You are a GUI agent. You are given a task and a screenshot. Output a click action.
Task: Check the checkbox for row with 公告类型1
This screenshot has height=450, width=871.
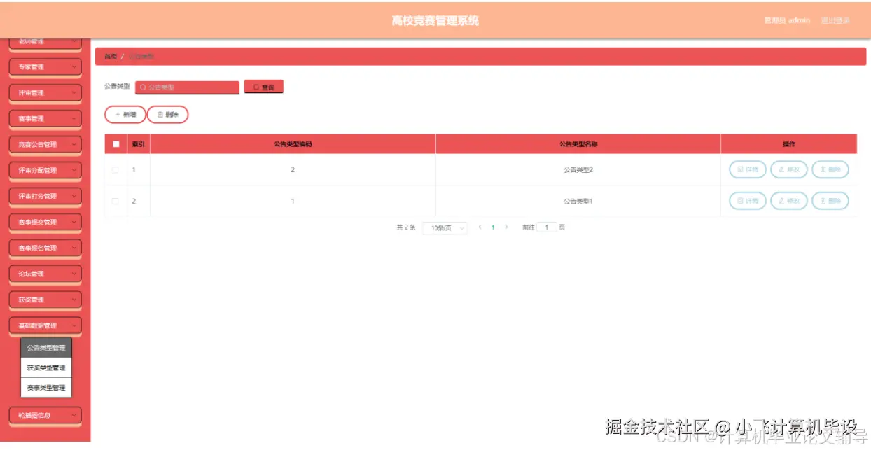(116, 202)
